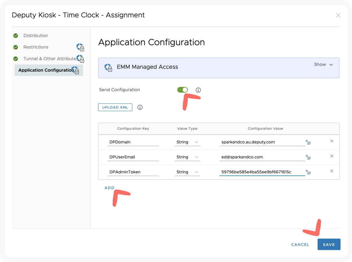Click Tunnel & Other Attributes lock icon
Viewport: 352px width, 262px height.
click(80, 59)
